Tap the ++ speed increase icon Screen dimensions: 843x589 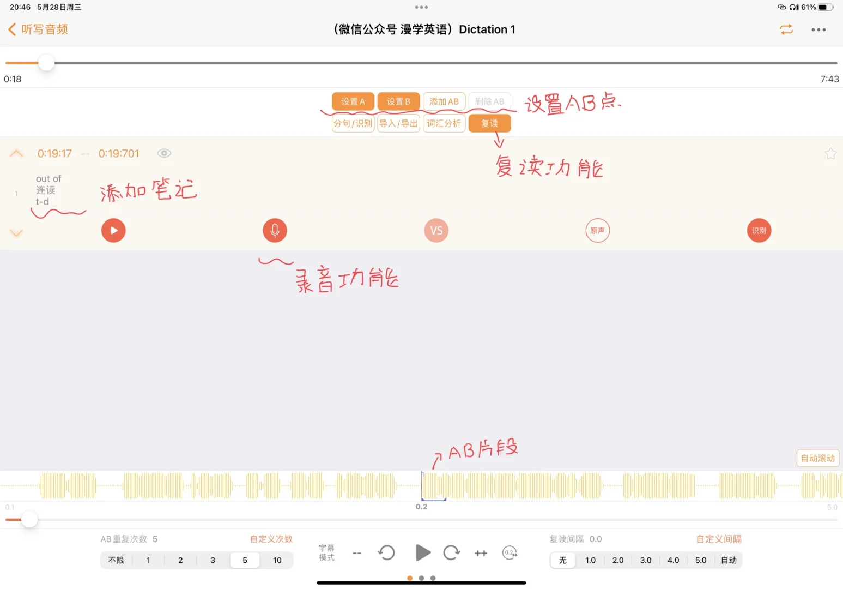[x=480, y=553]
